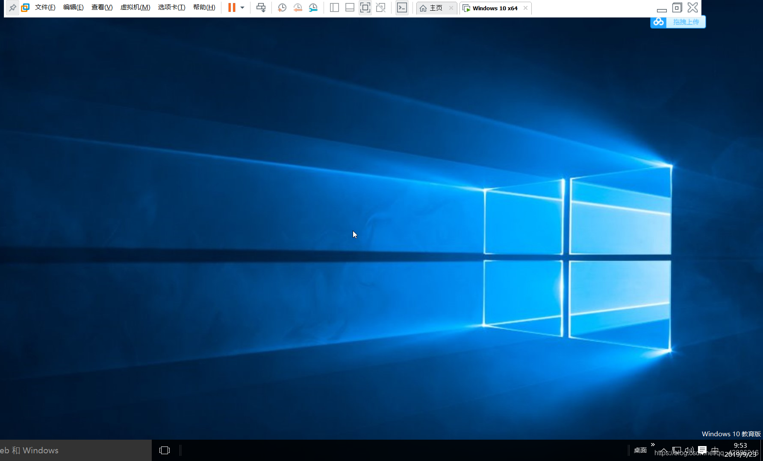Click the pin toolbar icon
This screenshot has height=461, width=763.
[x=12, y=8]
